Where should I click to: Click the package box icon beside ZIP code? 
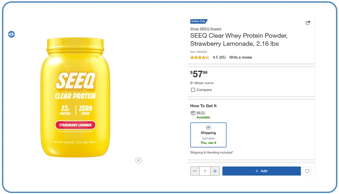(x=193, y=113)
